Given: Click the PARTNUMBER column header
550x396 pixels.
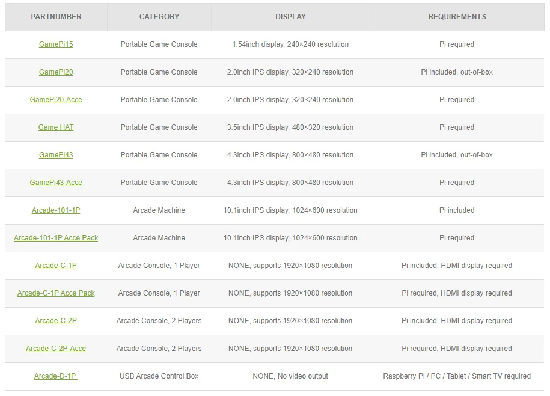Looking at the screenshot, I should tap(56, 17).
